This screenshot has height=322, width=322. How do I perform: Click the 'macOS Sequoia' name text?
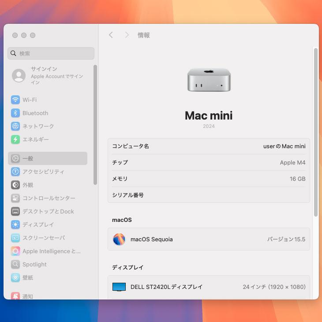(152, 239)
